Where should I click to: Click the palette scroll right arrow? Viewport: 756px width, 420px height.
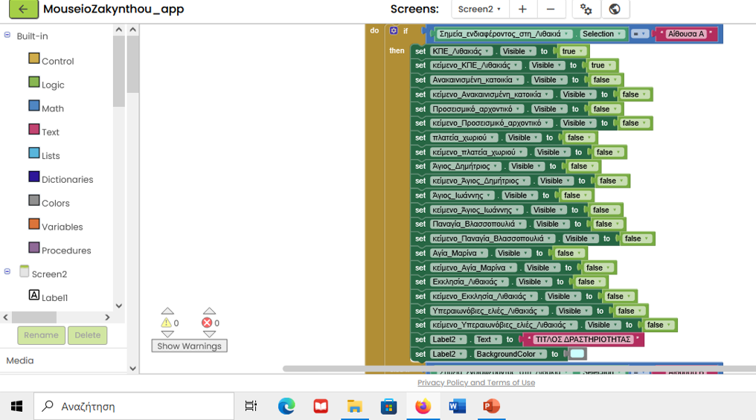coord(107,317)
